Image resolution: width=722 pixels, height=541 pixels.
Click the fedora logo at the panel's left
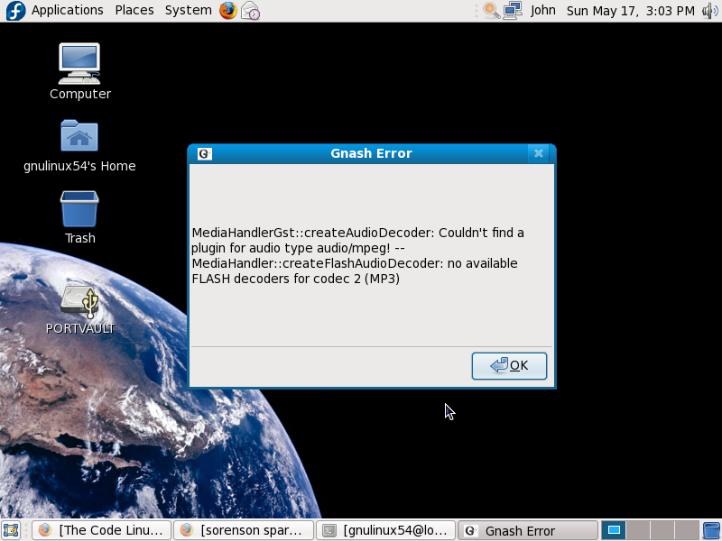tap(15, 11)
